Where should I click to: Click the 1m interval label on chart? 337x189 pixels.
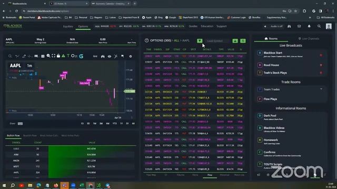point(29,66)
